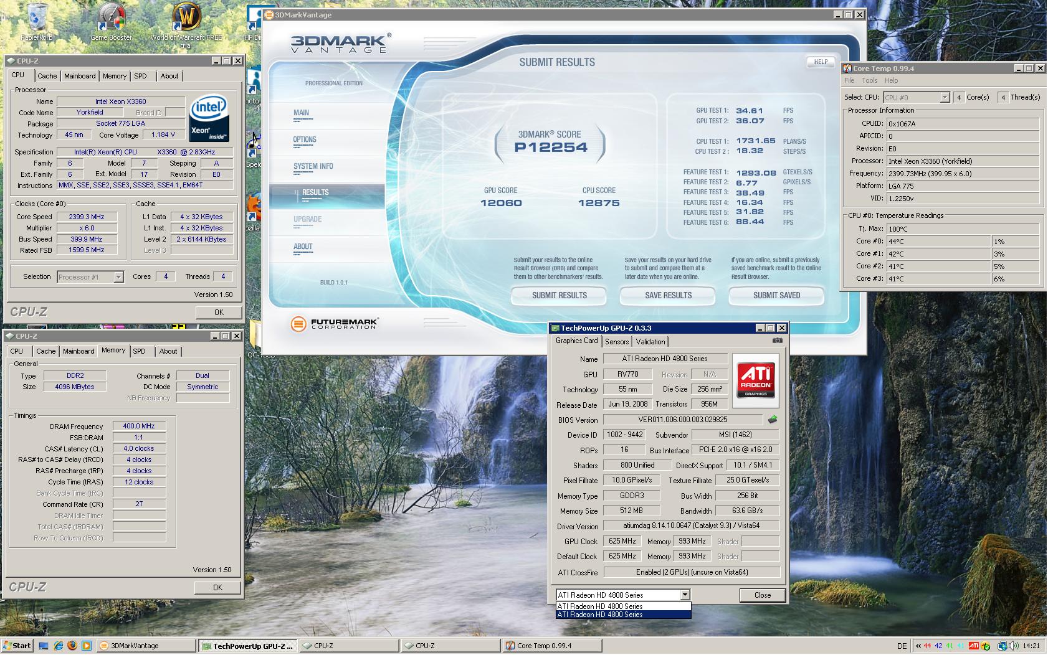The height and width of the screenshot is (655, 1048).
Task: Launch Firefox from quick launch bar
Action: (x=72, y=646)
